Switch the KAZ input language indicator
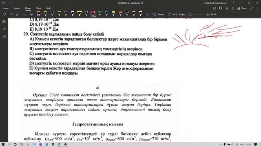The image size is (261, 147). click(242, 145)
